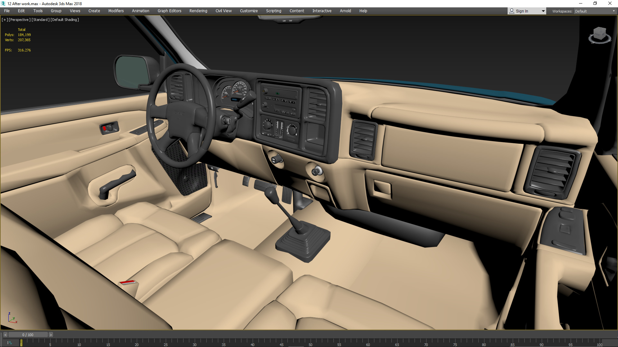This screenshot has height=347, width=618.
Task: Open Mini Curve Editor icon
Action: coord(9,343)
